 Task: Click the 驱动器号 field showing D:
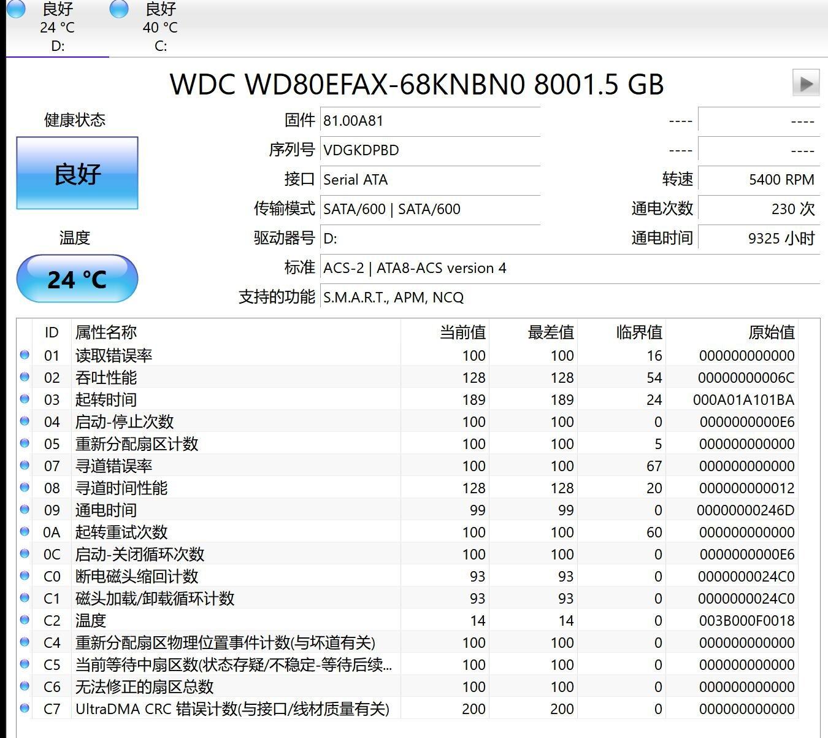pos(430,239)
